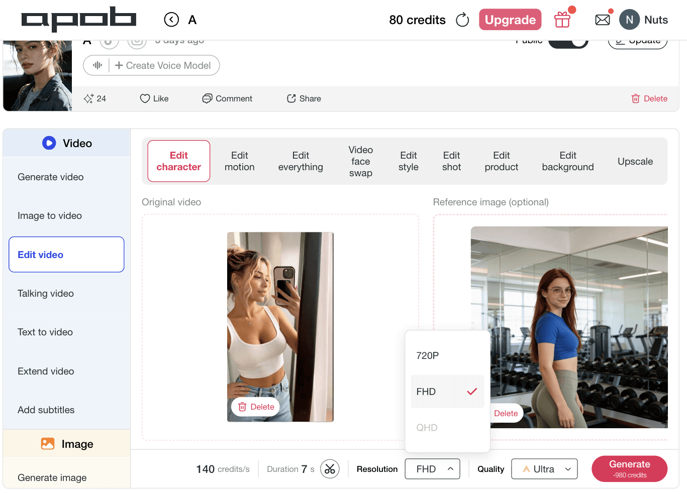Image resolution: width=687 pixels, height=494 pixels.
Task: Select the Edit shot tab
Action: pyautogui.click(x=452, y=161)
